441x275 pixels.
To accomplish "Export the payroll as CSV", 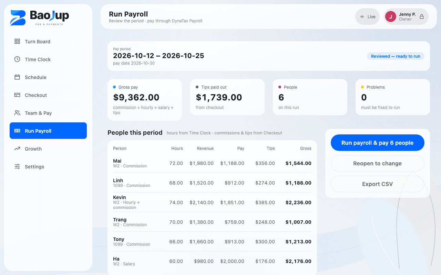I will [x=378, y=184].
